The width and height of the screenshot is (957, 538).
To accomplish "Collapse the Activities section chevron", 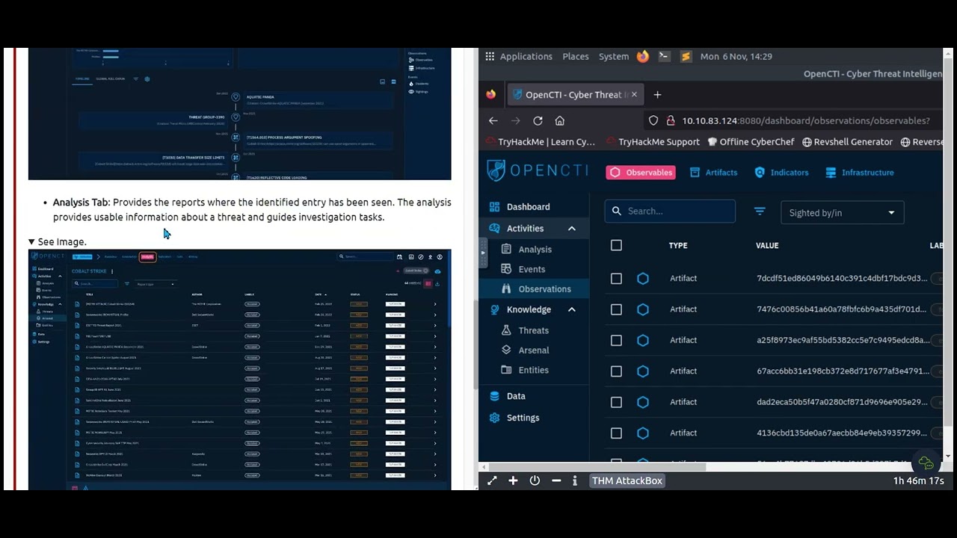I will 571,229.
